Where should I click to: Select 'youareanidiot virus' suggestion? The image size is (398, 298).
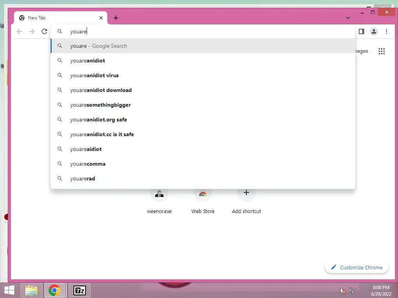click(203, 75)
